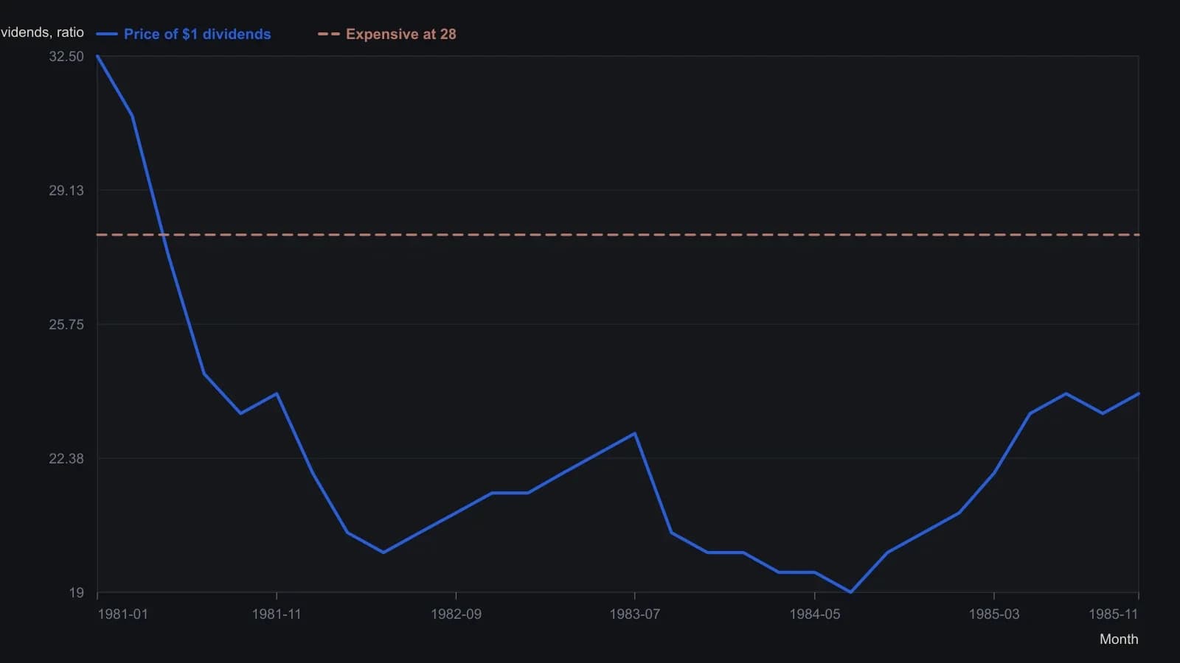This screenshot has width=1180, height=663.
Task: Click the blue line's peak above 1983-07
Action: click(635, 433)
